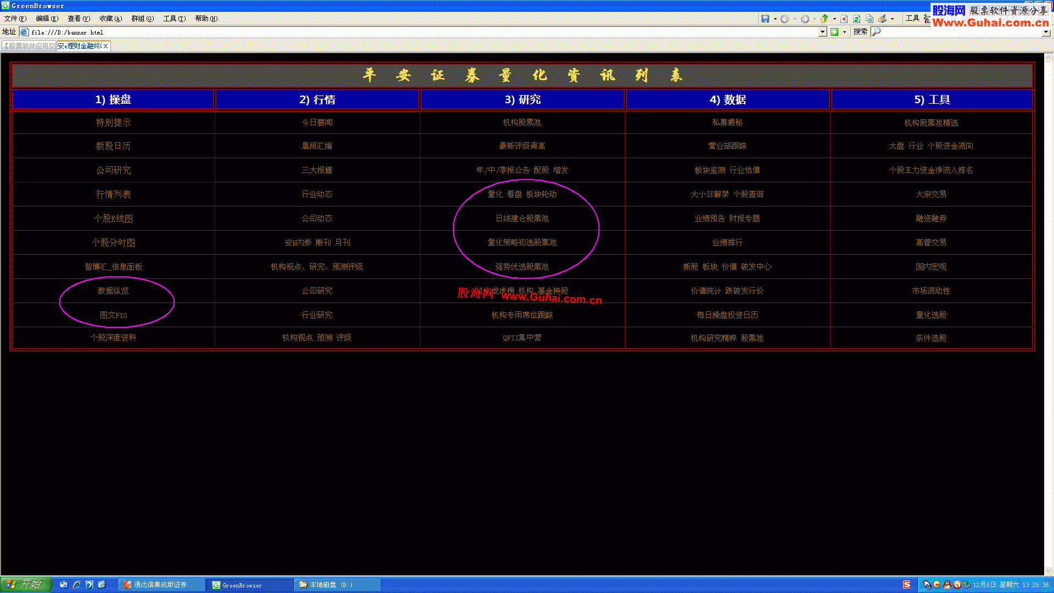The height and width of the screenshot is (593, 1054).
Task: Click the Refresh All pages icon
Action: pyautogui.click(x=870, y=19)
